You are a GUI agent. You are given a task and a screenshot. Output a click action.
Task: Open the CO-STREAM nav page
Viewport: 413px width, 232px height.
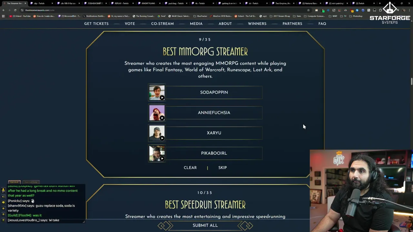162,24
